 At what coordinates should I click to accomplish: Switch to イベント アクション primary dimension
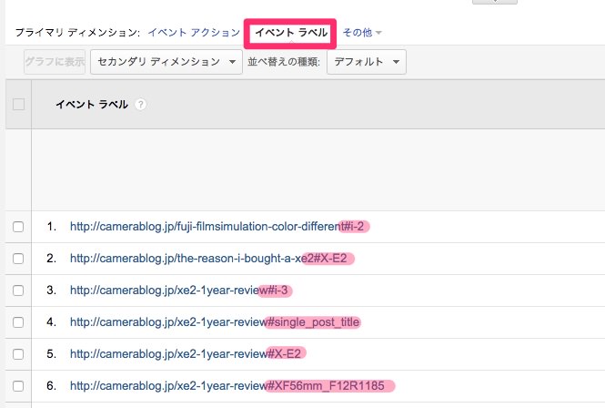click(x=194, y=33)
